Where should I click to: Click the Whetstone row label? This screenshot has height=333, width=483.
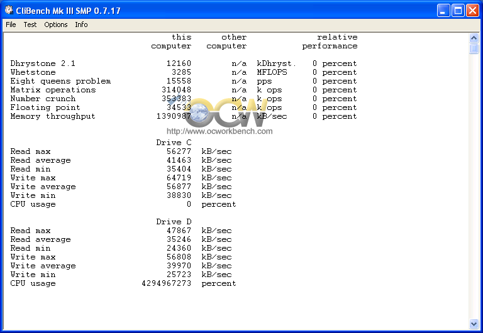pyautogui.click(x=33, y=72)
